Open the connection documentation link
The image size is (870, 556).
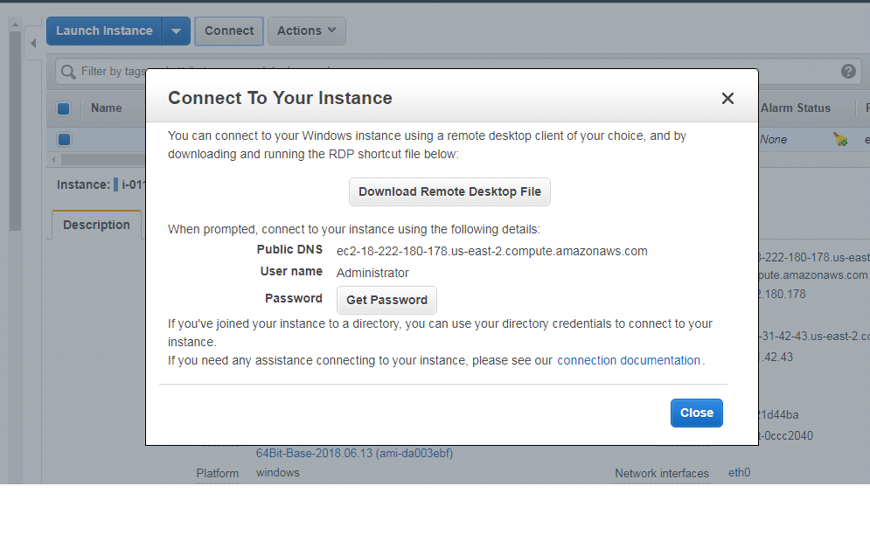(629, 361)
